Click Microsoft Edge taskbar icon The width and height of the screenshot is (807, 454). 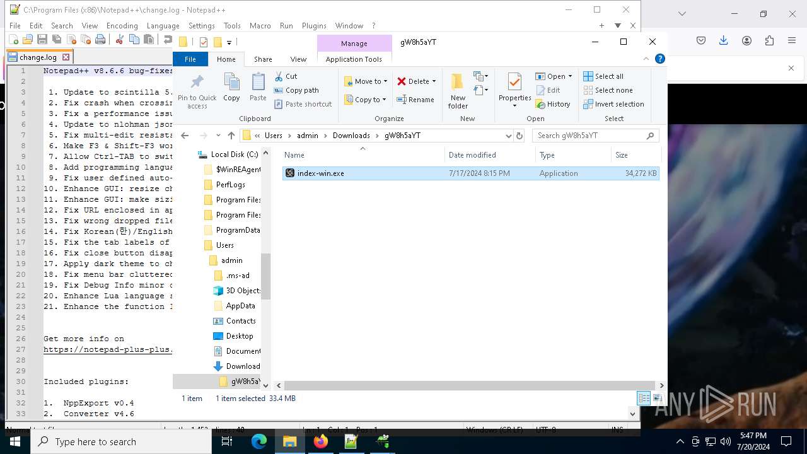pyautogui.click(x=259, y=441)
